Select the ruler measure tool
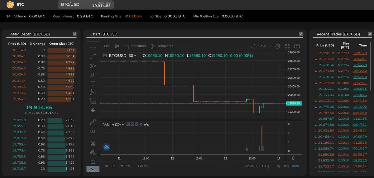Image resolution: width=374 pixels, height=178 pixels. pos(93,122)
